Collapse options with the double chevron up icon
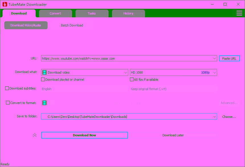This screenshot has width=245, height=167. (x=35, y=135)
